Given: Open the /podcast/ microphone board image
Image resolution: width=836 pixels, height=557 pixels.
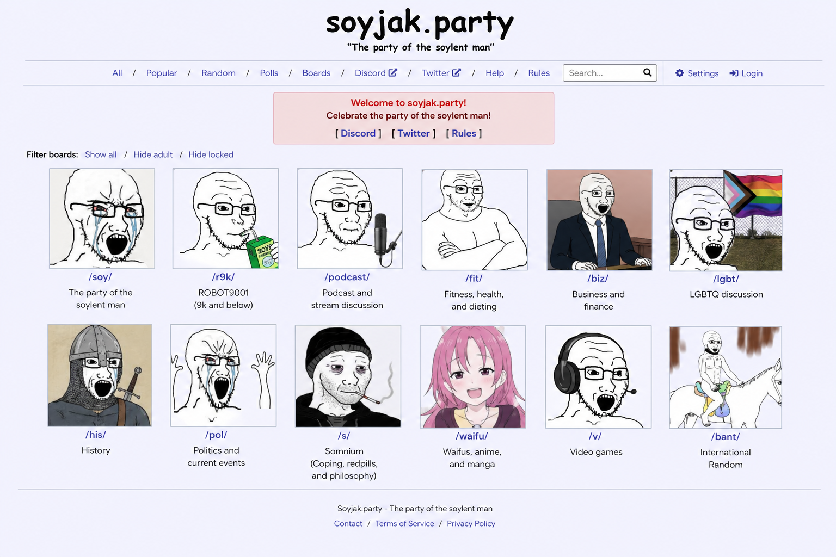Looking at the screenshot, I should tap(350, 218).
